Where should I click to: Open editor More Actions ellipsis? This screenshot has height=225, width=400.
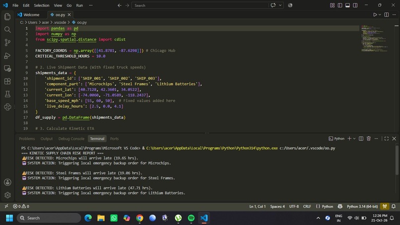tap(394, 15)
